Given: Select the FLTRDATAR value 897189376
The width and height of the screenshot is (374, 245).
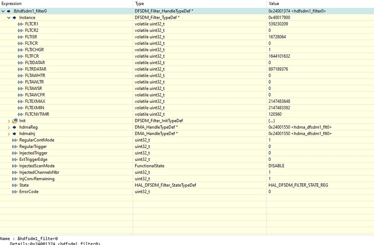Looking at the screenshot, I should click(278, 69).
